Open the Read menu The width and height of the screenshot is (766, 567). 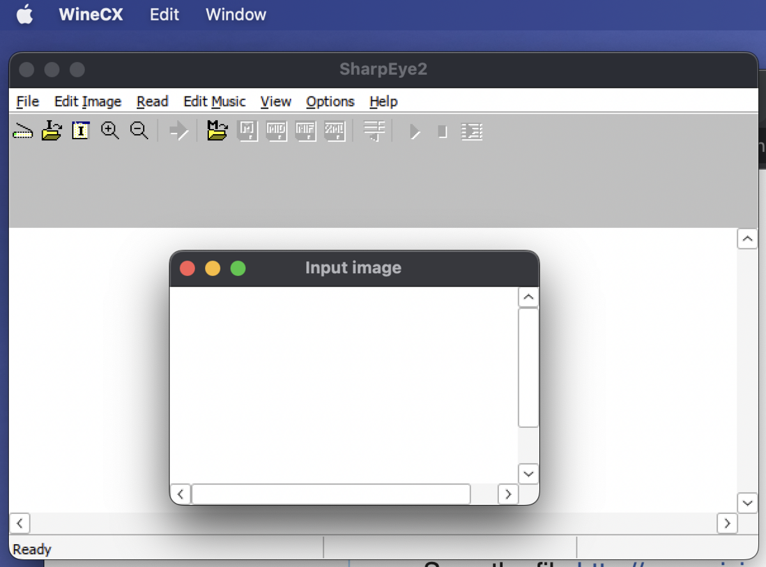pos(152,102)
